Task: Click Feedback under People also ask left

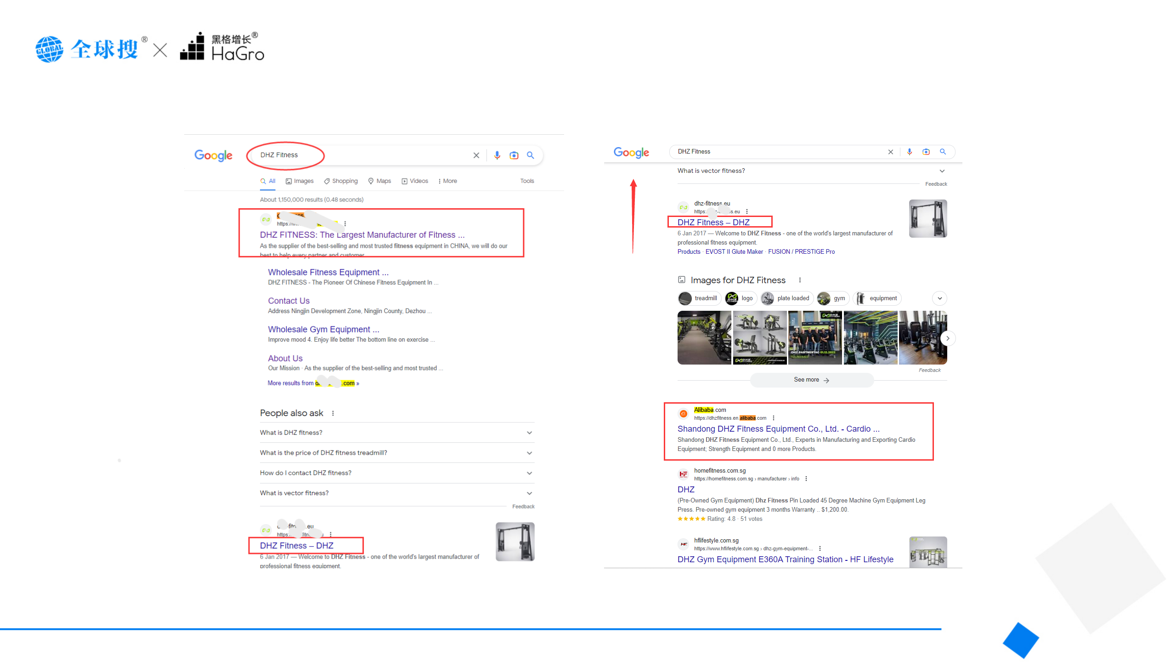Action: [523, 507]
